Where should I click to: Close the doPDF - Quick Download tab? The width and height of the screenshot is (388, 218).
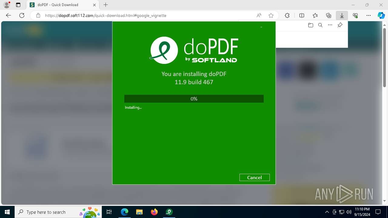pyautogui.click(x=94, y=5)
